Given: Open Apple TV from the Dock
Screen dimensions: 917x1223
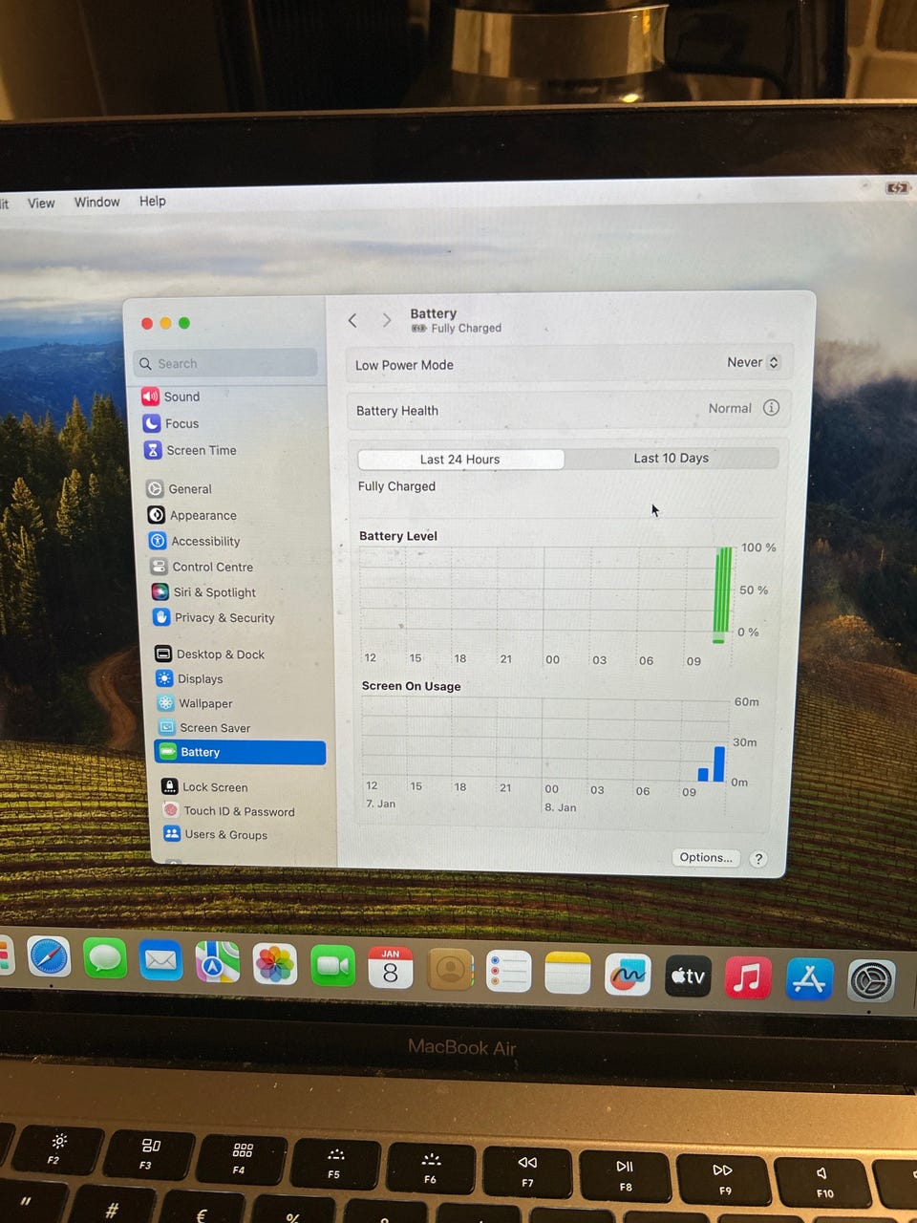Looking at the screenshot, I should click(688, 976).
